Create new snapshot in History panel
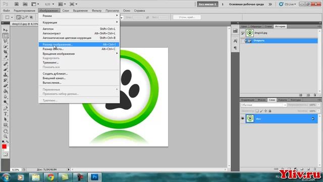Viewport: 323px width, 182px height. coord(308,95)
